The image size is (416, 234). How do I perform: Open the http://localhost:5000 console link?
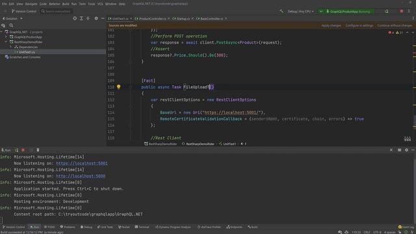click(x=81, y=176)
